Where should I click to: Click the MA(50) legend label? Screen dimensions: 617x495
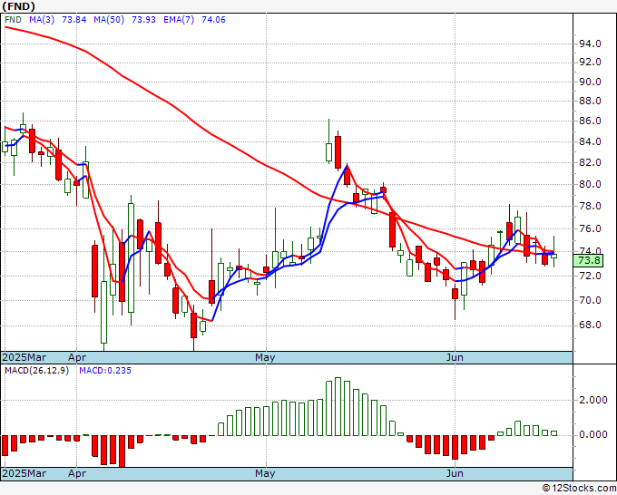click(x=109, y=20)
